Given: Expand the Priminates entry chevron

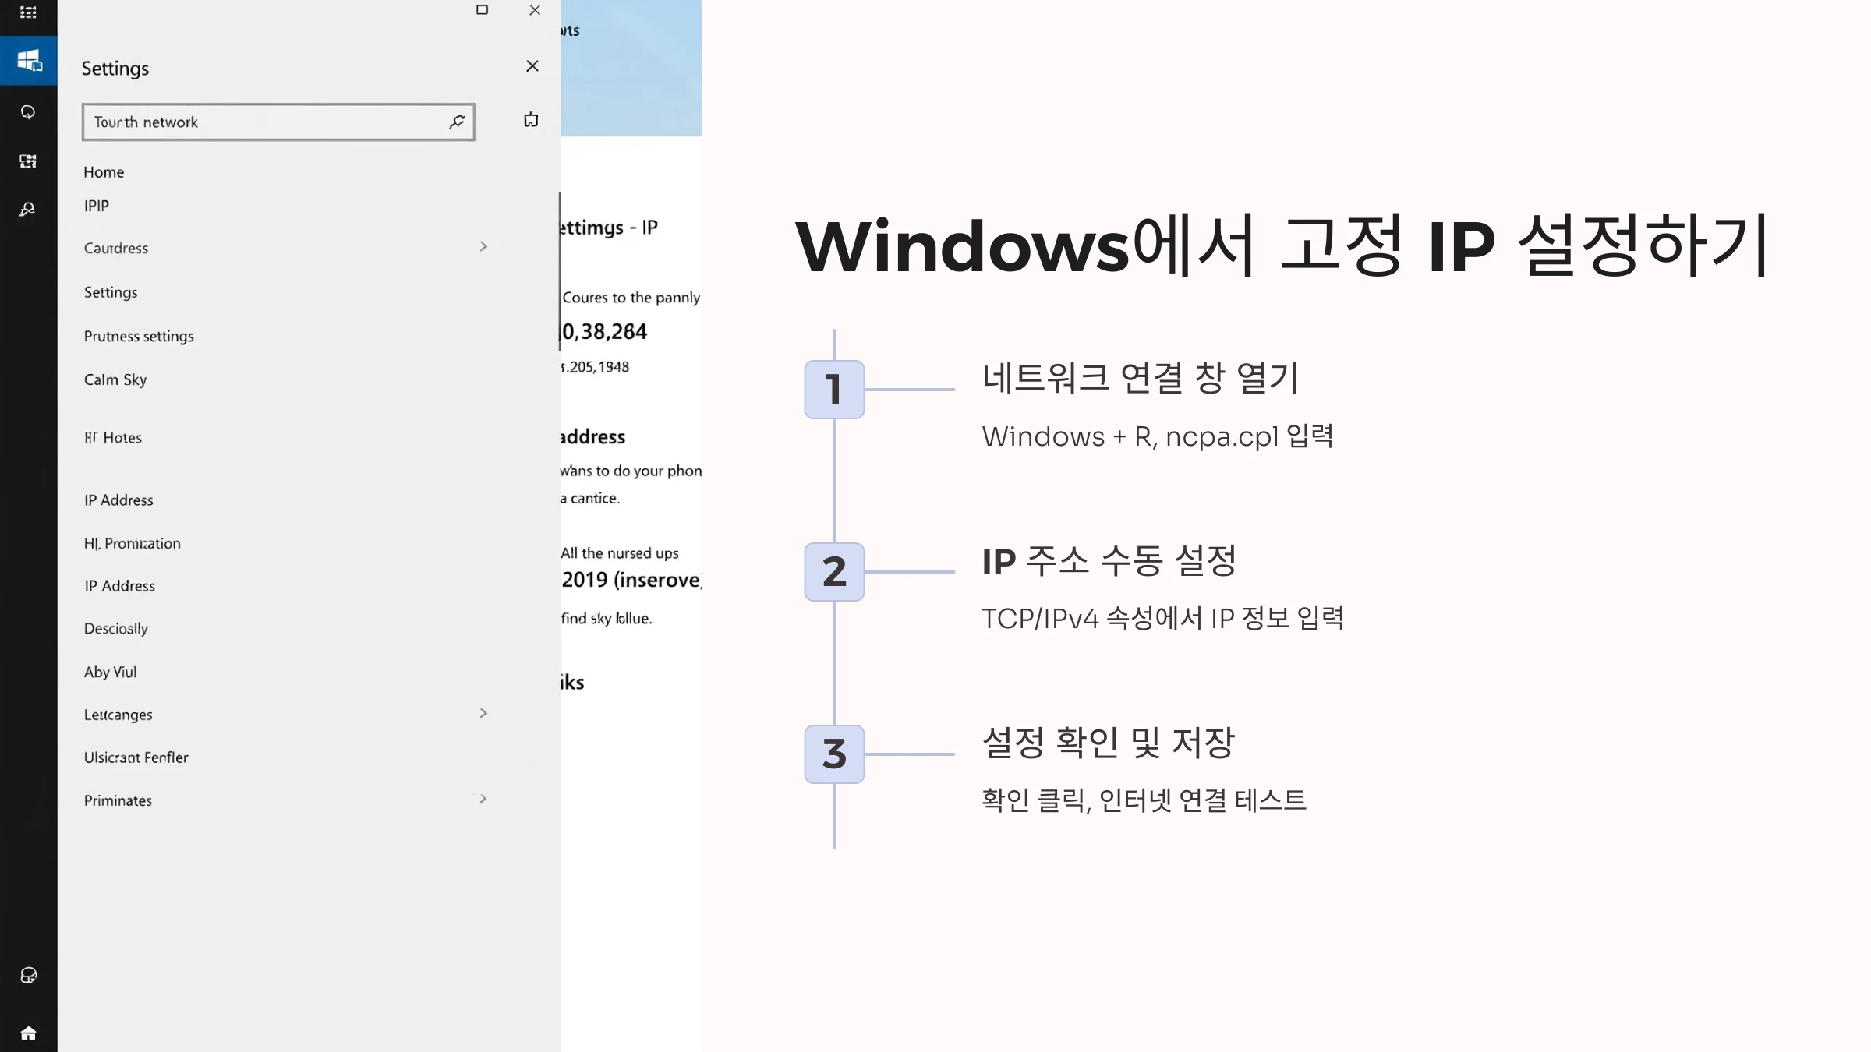Looking at the screenshot, I should (484, 798).
